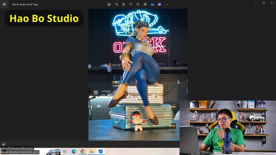
Task: Open Task View on the taskbar
Action: click(65, 151)
